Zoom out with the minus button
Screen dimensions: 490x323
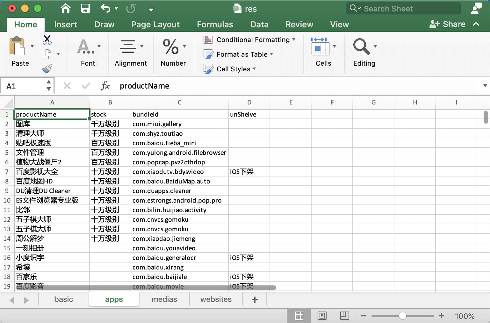click(x=364, y=316)
